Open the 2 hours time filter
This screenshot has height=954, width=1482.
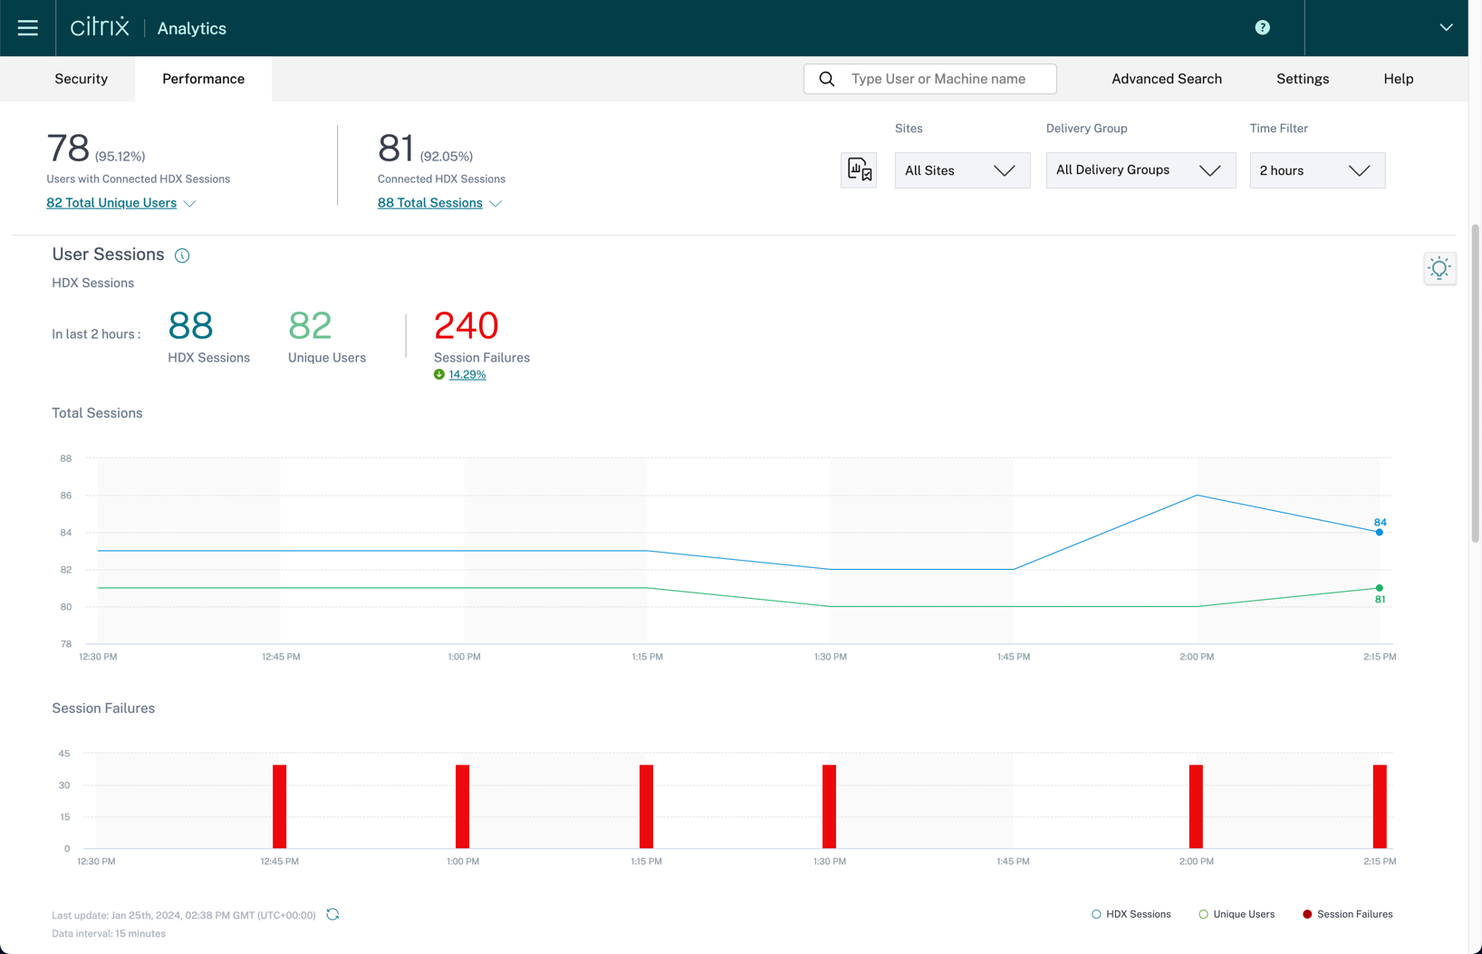[x=1316, y=170]
